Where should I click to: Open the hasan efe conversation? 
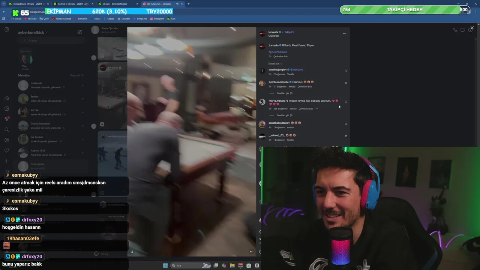tap(51, 85)
